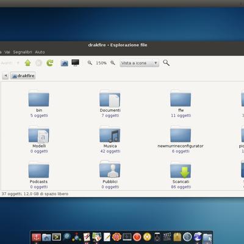Open Computer location with monitor icon

pyautogui.click(x=75, y=63)
